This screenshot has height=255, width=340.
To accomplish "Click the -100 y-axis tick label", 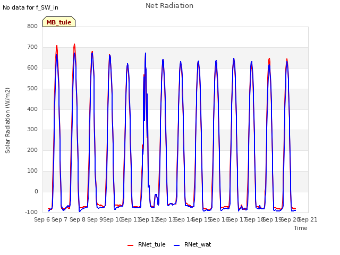I will (x=31, y=212).
